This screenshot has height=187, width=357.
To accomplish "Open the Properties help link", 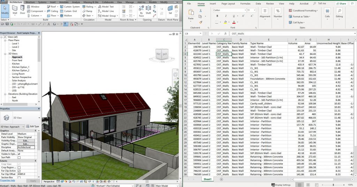I will point(8,180).
